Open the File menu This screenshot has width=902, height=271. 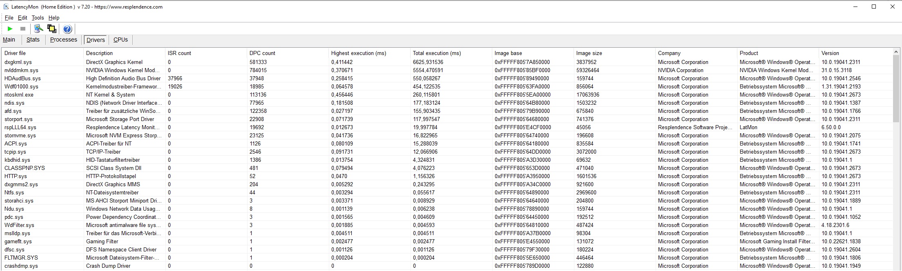9,18
